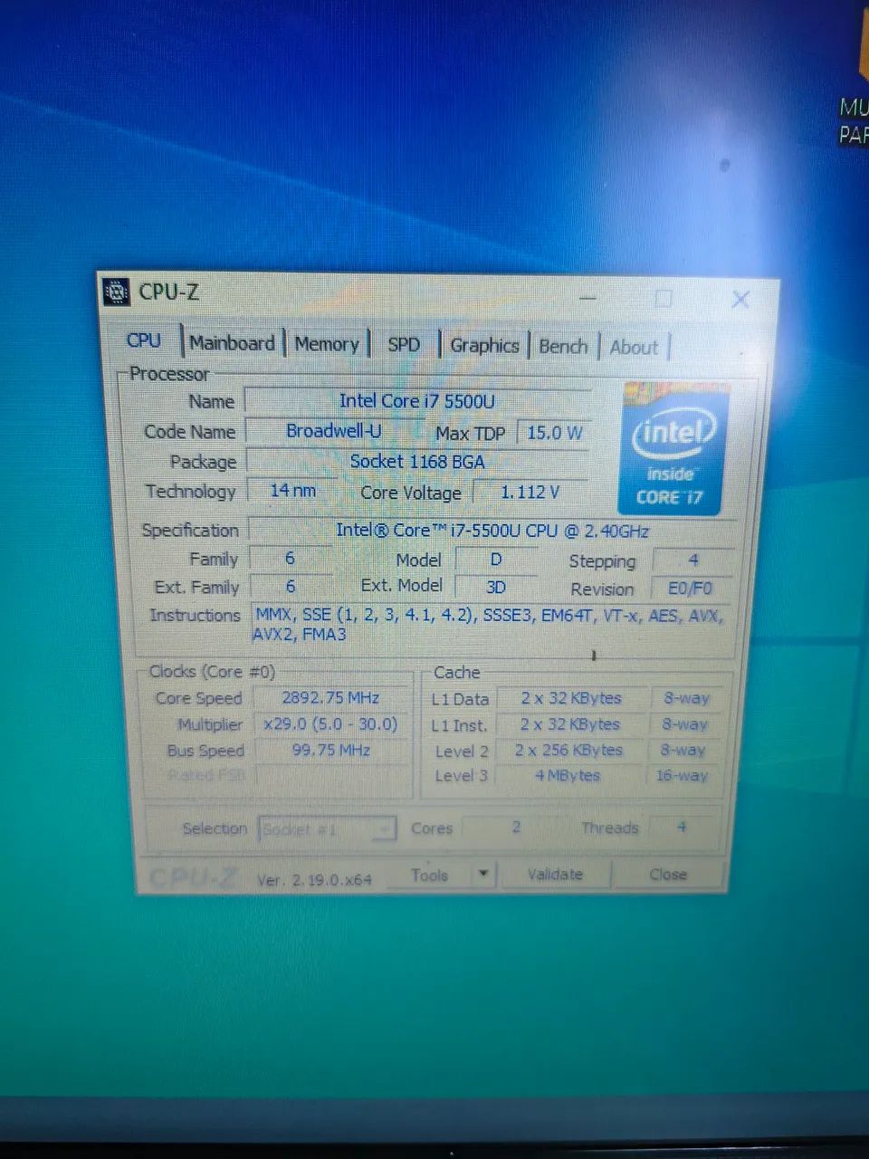Image resolution: width=869 pixels, height=1159 pixels.
Task: Click the Stepping value 4
Action: 693,560
